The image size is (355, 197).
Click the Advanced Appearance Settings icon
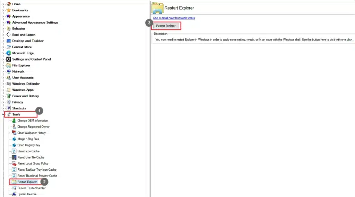click(9, 23)
